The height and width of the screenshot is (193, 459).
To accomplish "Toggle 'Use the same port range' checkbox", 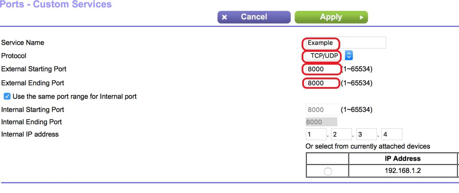I will [x=7, y=96].
